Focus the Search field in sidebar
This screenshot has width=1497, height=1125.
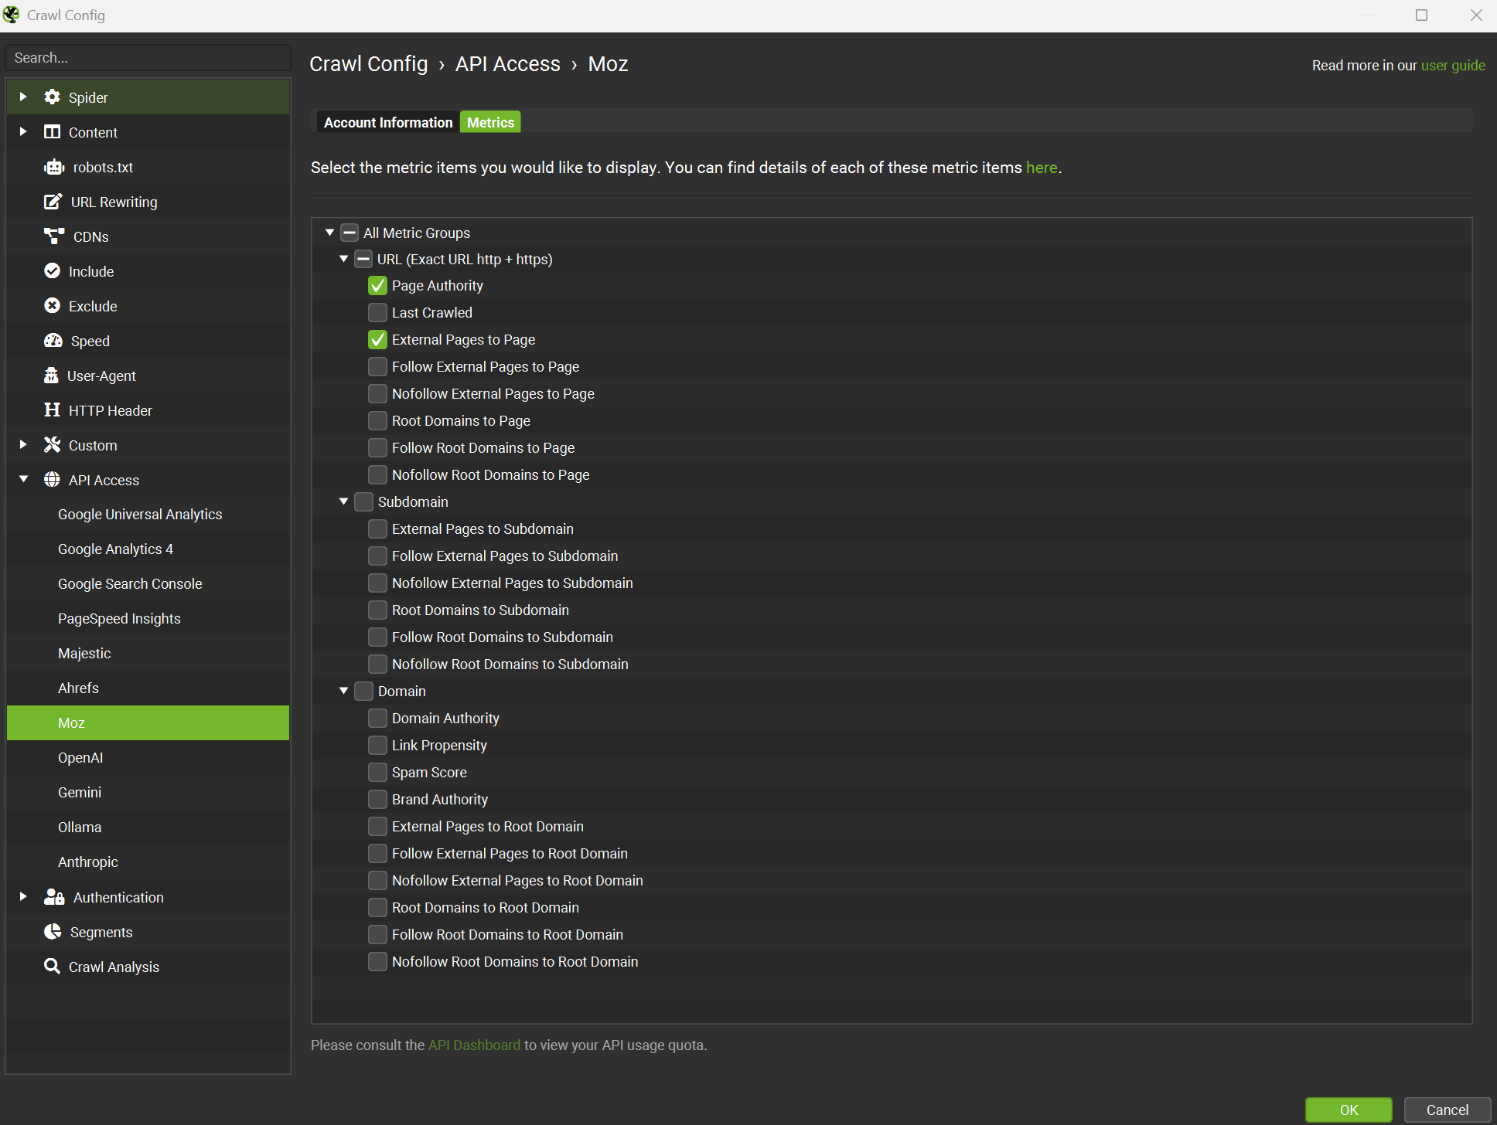pyautogui.click(x=148, y=58)
